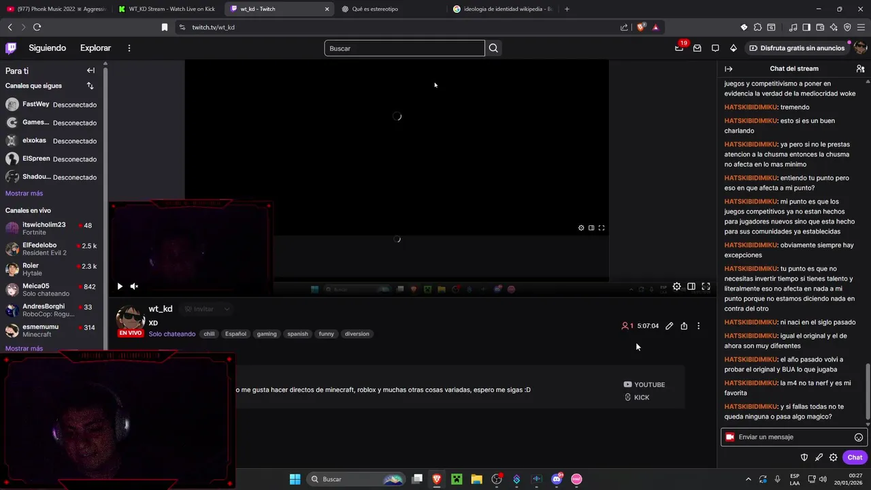The image size is (871, 490).
Task: Click the Solo chateando category link
Action: pyautogui.click(x=172, y=334)
